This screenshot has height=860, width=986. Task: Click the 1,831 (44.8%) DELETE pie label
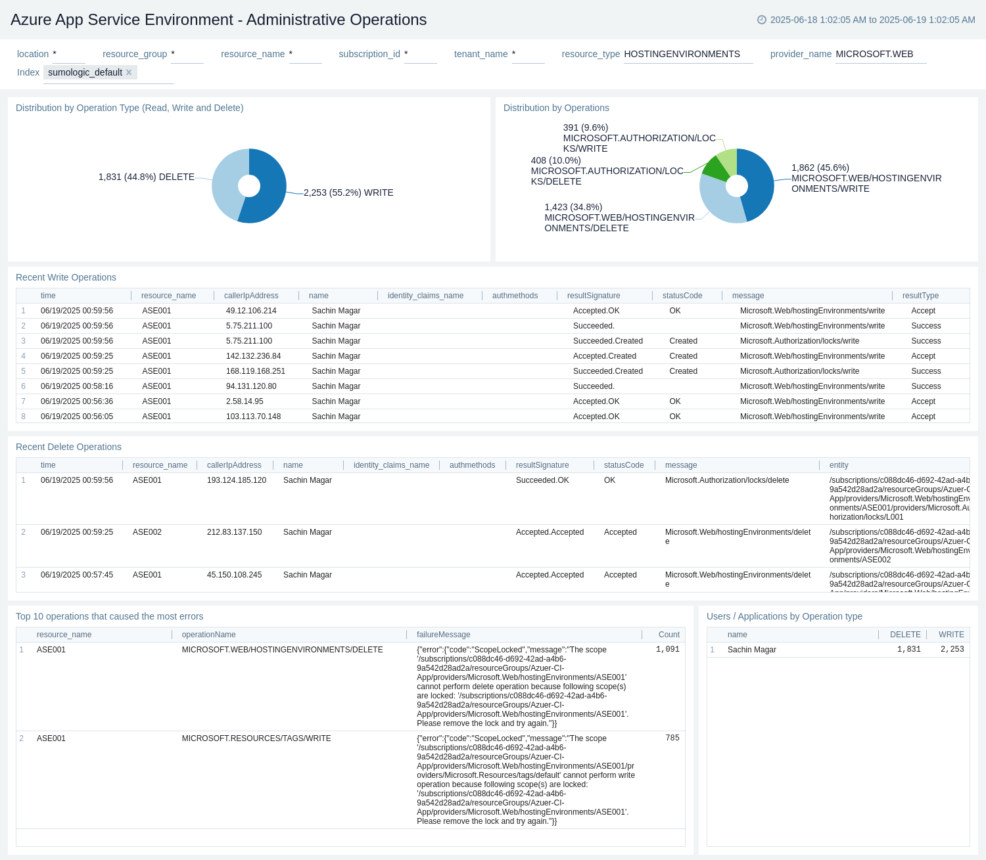coord(147,177)
